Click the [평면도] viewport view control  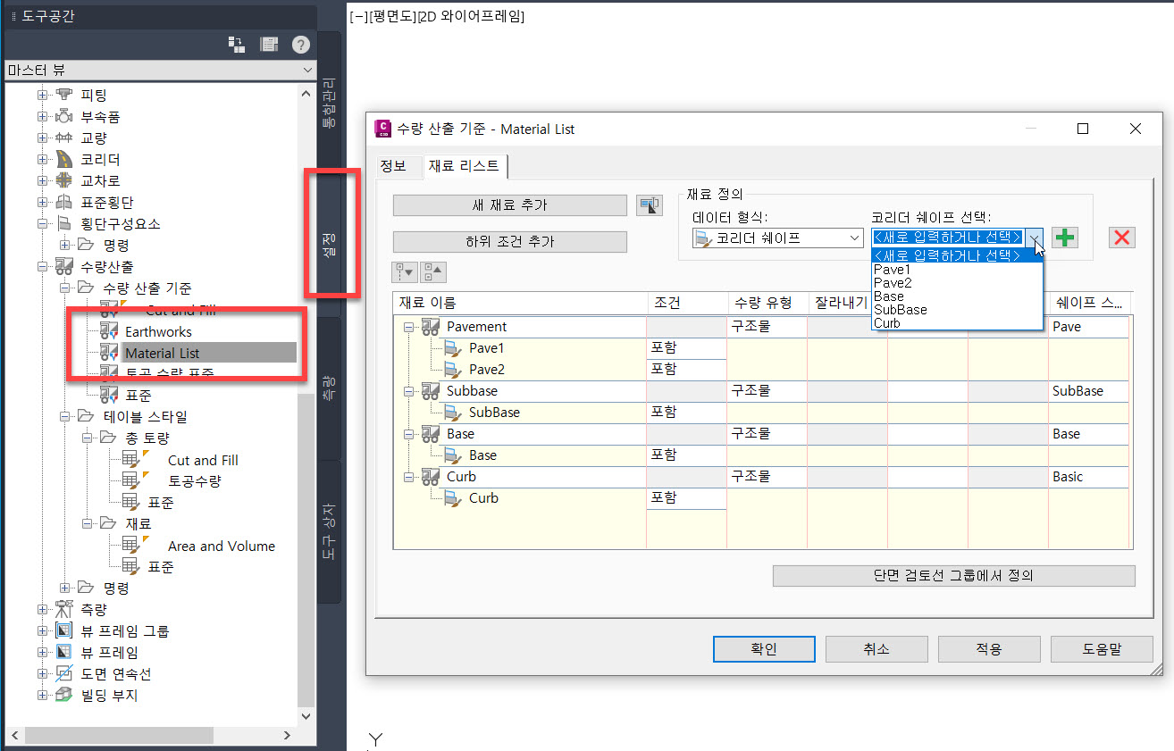pyautogui.click(x=392, y=16)
